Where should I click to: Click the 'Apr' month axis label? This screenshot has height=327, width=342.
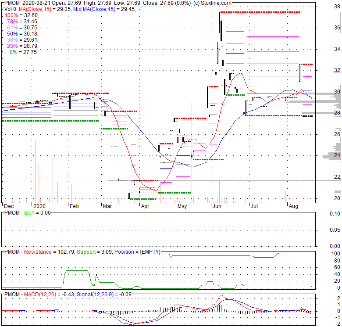(145, 206)
